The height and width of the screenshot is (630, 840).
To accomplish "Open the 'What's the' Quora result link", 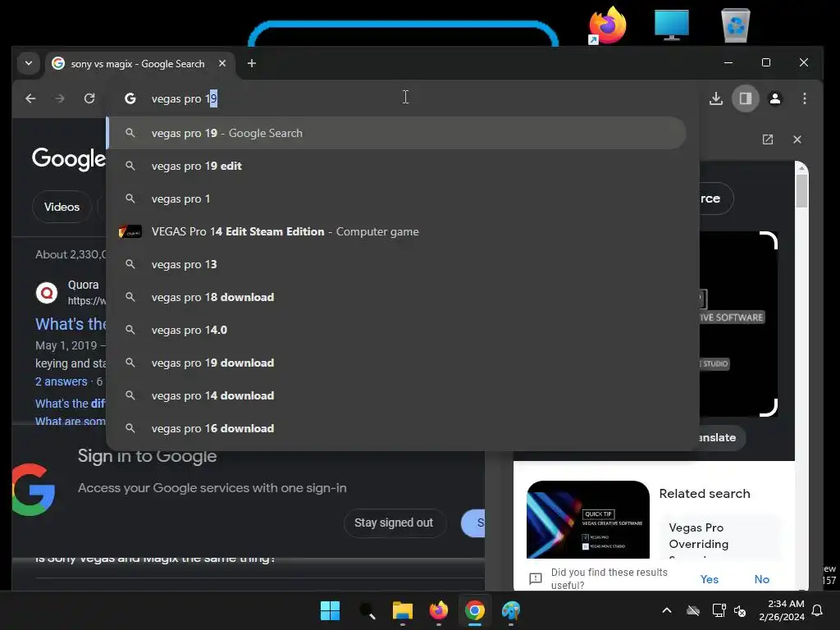I will pyautogui.click(x=71, y=324).
